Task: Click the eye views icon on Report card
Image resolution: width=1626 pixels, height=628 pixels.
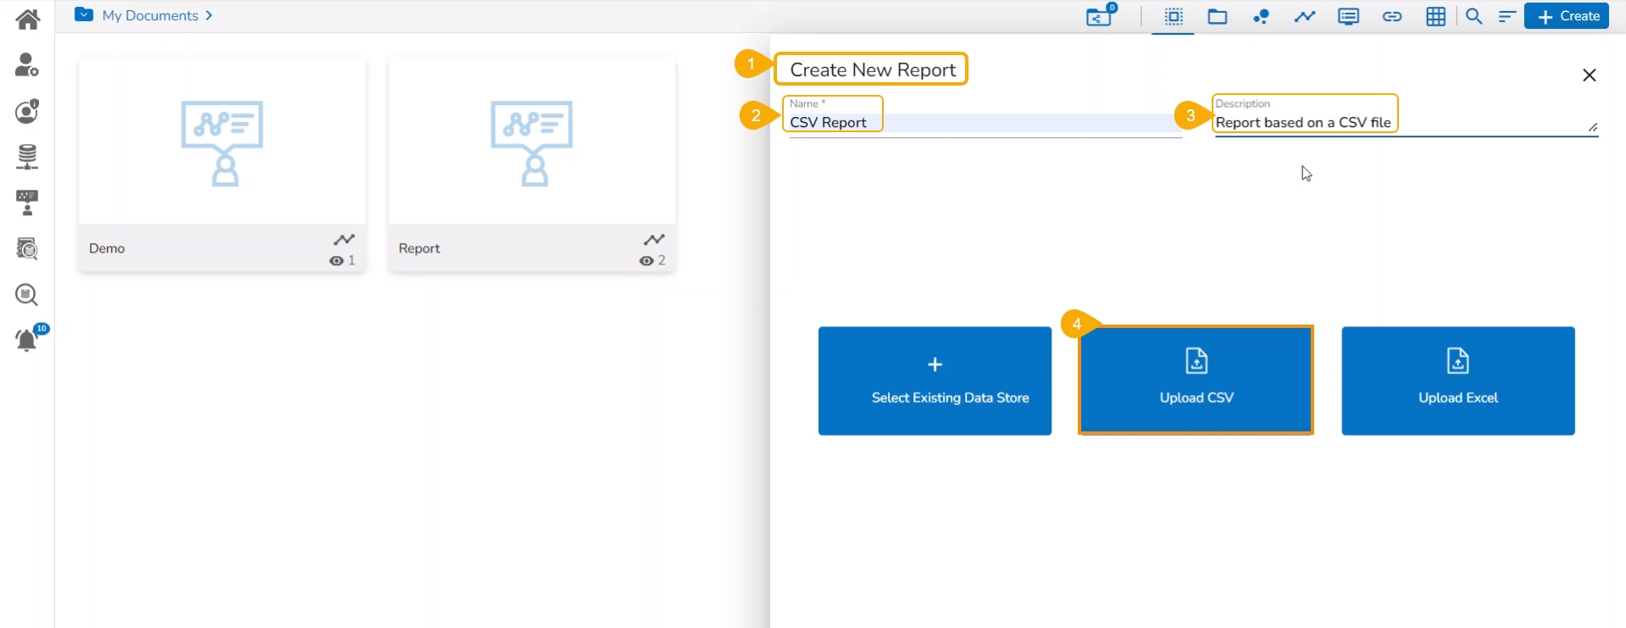Action: (x=647, y=261)
